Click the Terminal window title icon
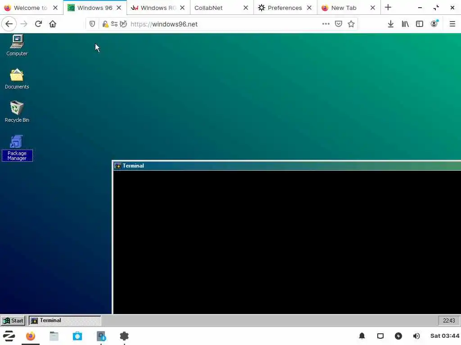461x345 pixels. pyautogui.click(x=118, y=166)
